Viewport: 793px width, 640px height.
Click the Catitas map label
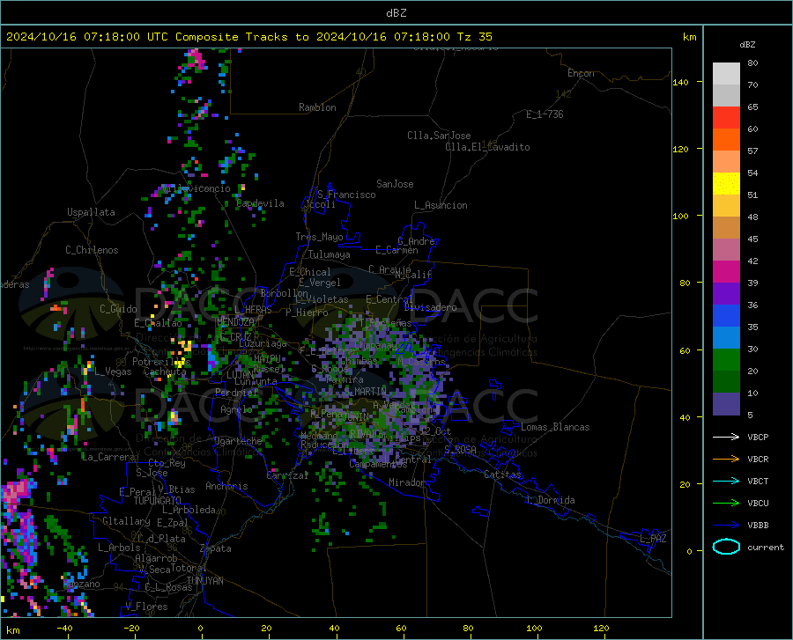(502, 474)
